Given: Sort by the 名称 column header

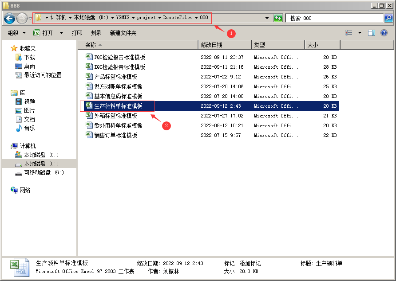Looking at the screenshot, I should [138, 45].
